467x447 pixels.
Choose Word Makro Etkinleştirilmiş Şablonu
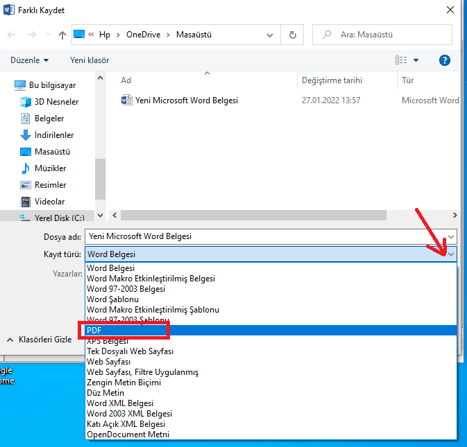271,310
